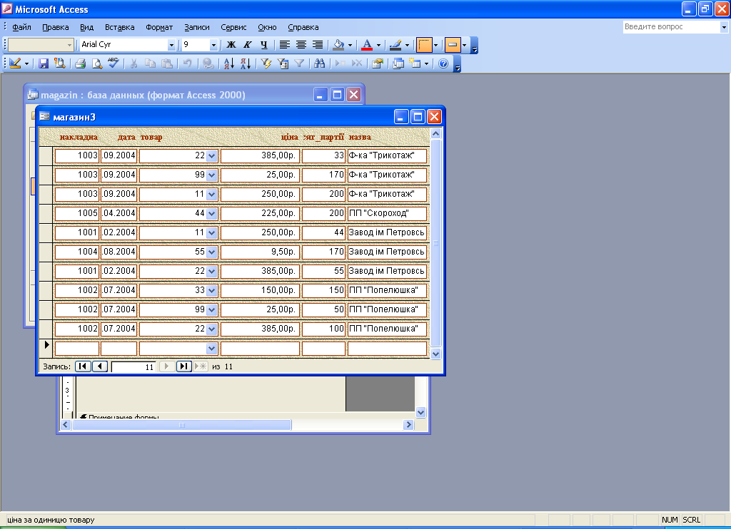
Task: Click the insert hyperlink icon
Action: [x=208, y=63]
